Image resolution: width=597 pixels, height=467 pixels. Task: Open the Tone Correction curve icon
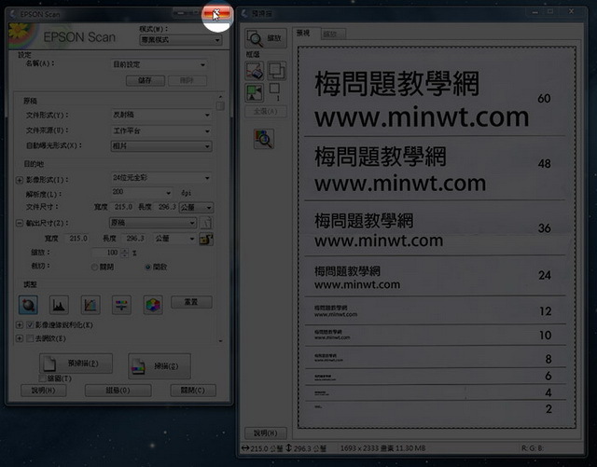[x=90, y=305]
